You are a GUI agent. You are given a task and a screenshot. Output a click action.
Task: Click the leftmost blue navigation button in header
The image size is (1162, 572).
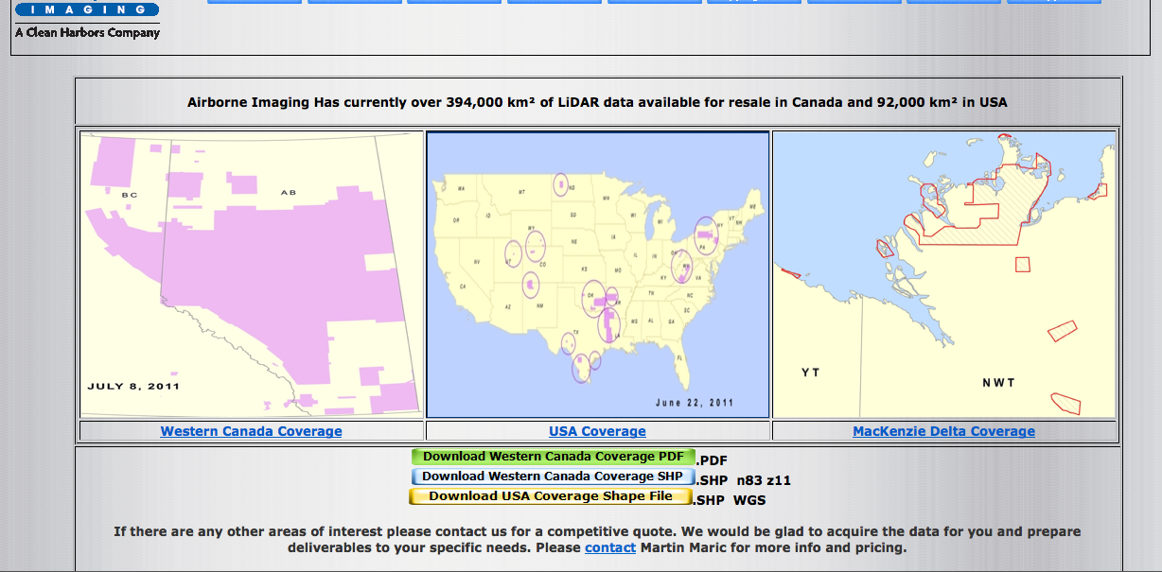pos(255,2)
